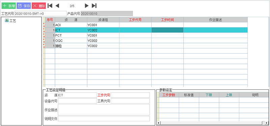This screenshot has height=126, width=270.
Task: Click the 工具代号 input field
Action: 130,101
